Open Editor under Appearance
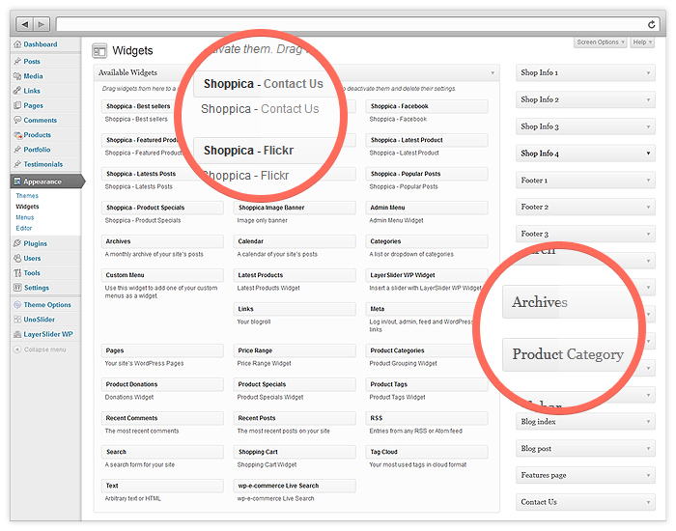 point(24,228)
